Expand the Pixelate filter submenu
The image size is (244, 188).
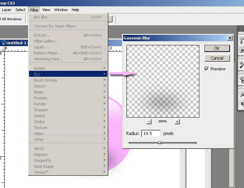pyautogui.click(x=68, y=98)
